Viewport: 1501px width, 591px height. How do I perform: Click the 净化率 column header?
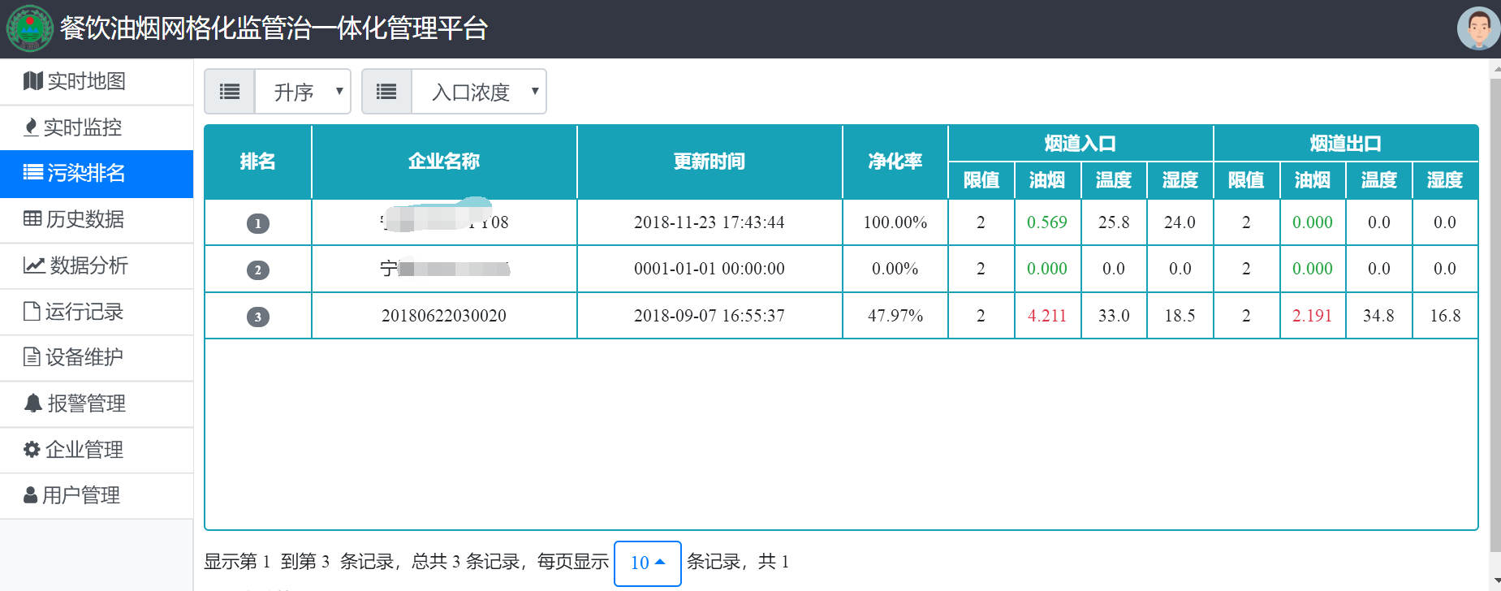pos(895,162)
